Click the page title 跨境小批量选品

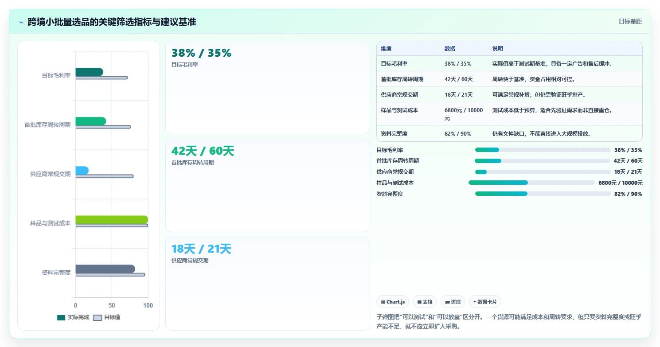tap(112, 22)
